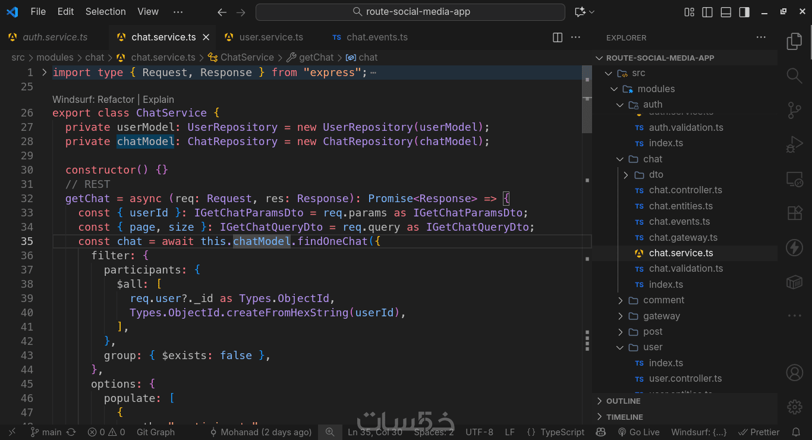This screenshot has width=812, height=440.
Task: Open the chat AI dropdown arrow in title bar
Action: (x=592, y=12)
